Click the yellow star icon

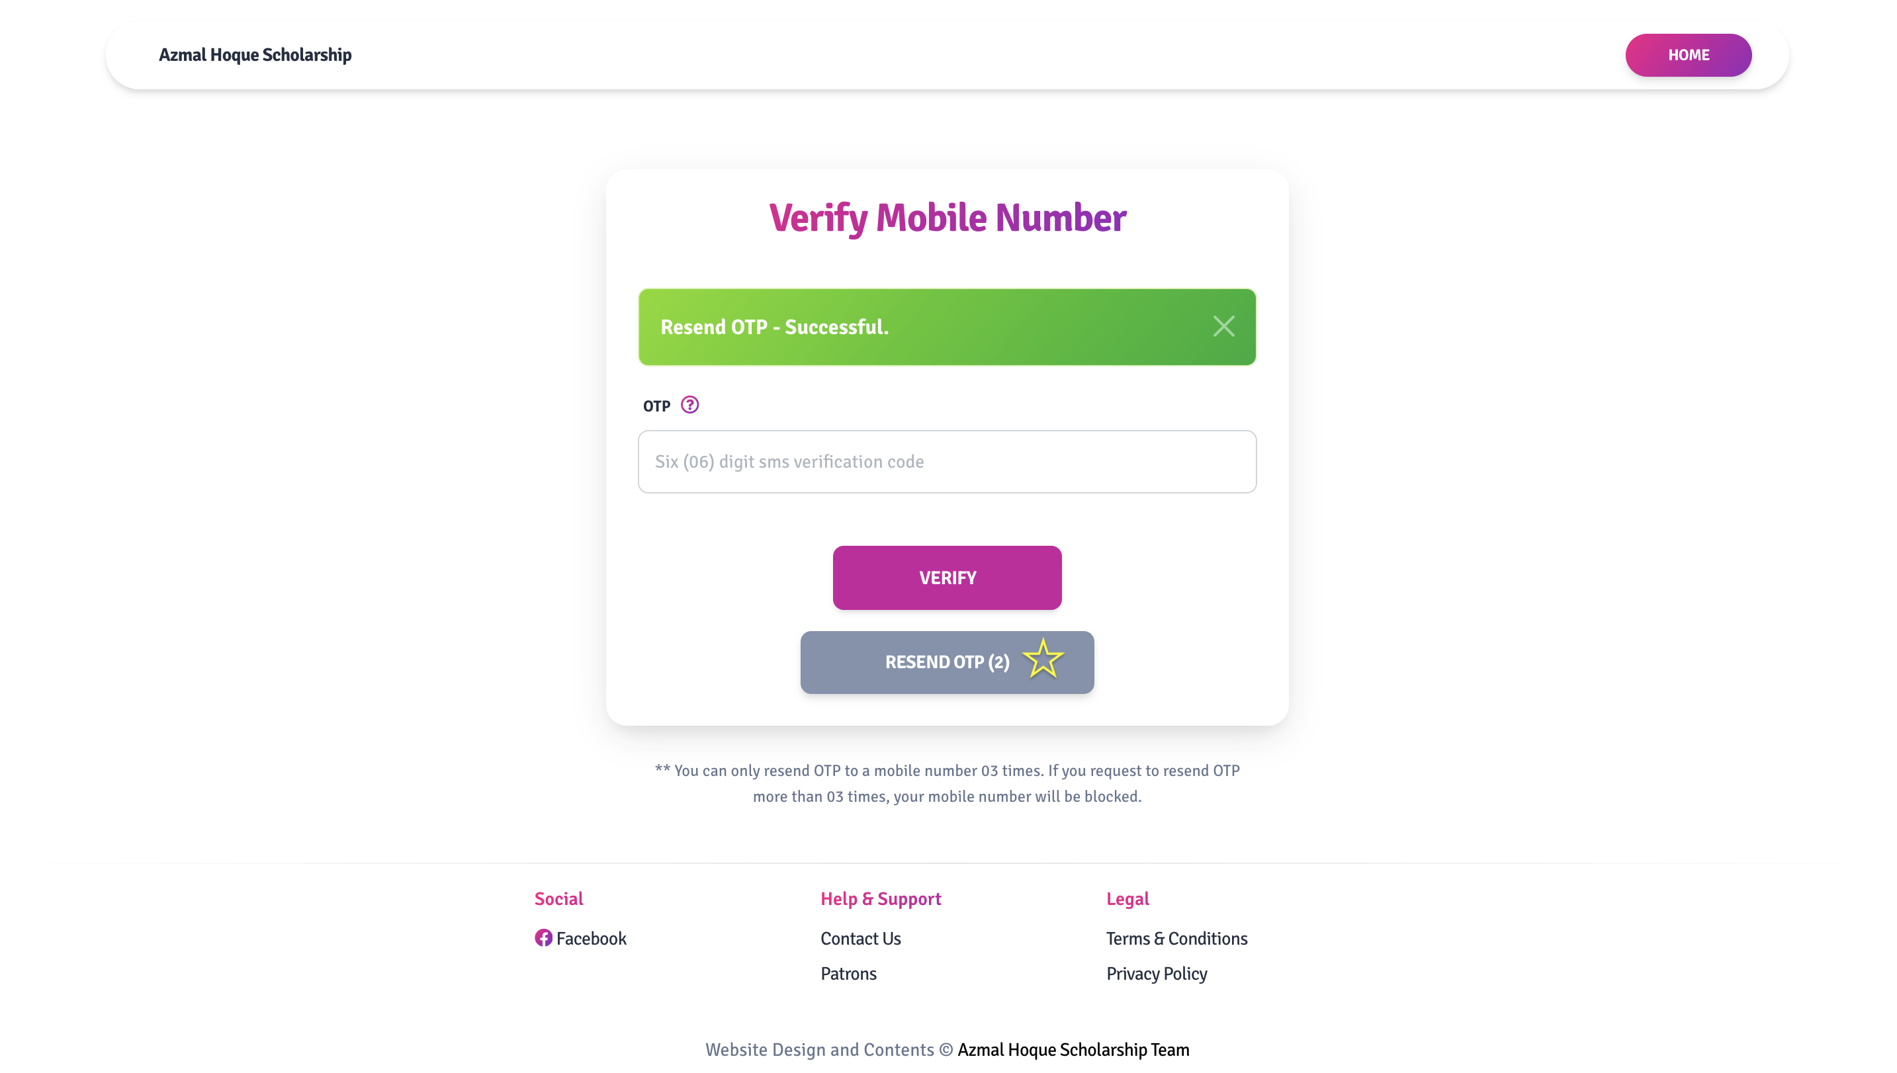[1043, 659]
